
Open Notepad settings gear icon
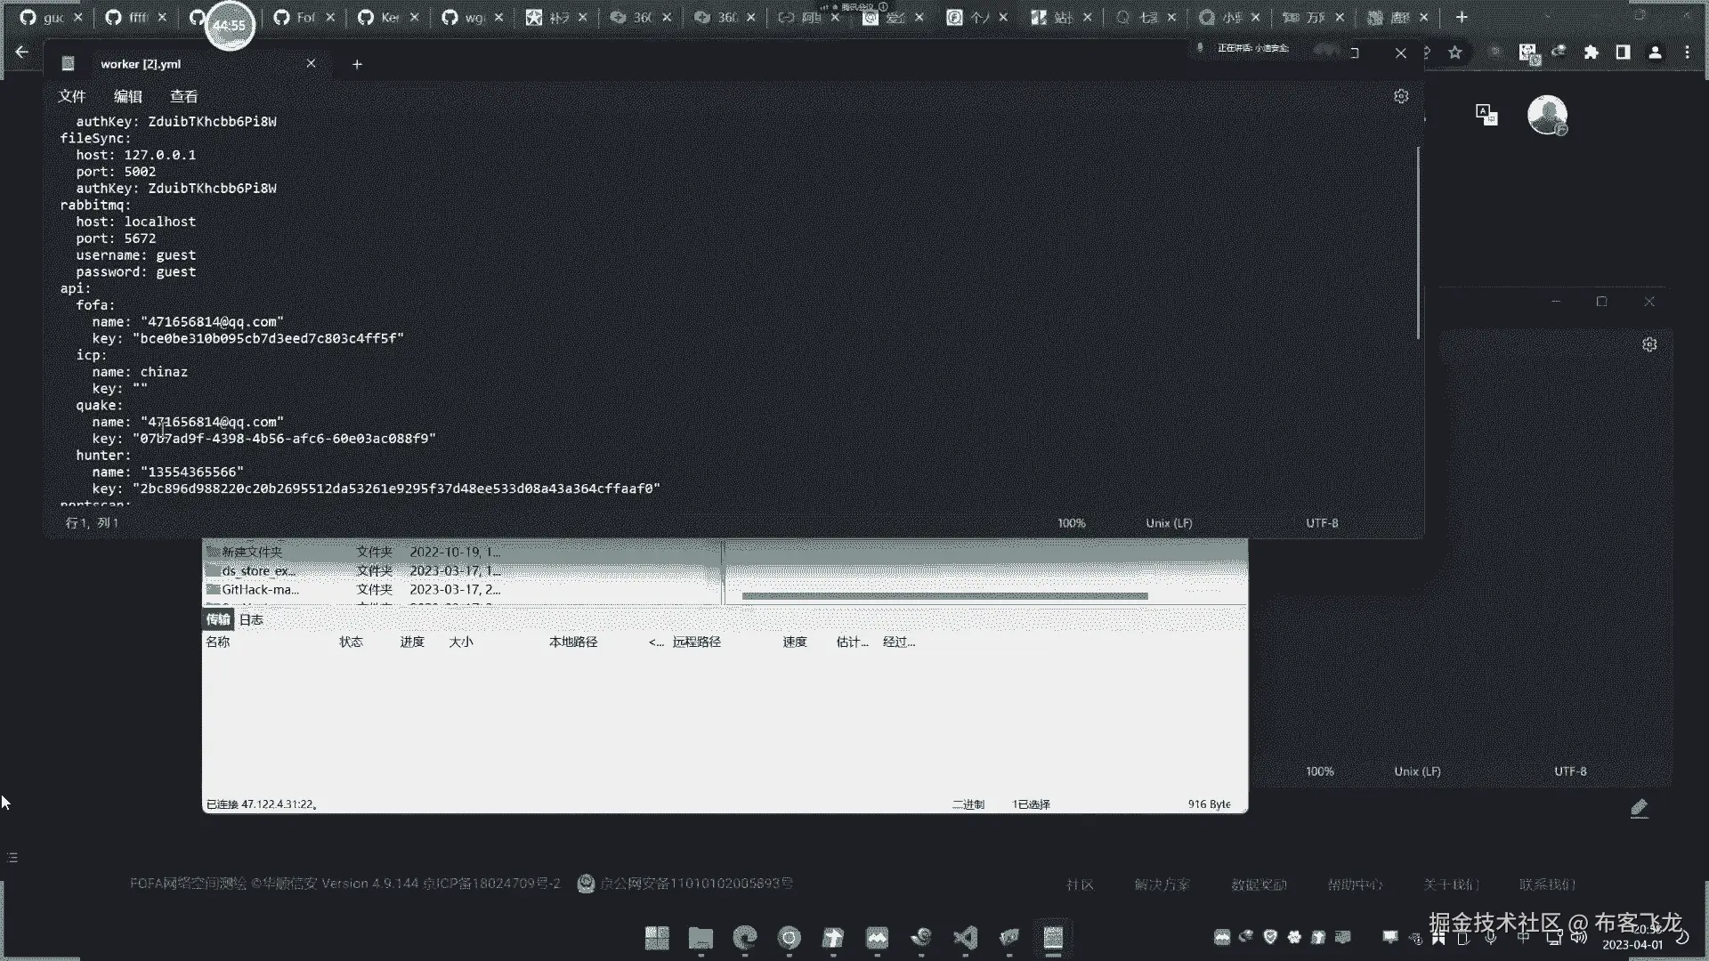(x=1401, y=96)
